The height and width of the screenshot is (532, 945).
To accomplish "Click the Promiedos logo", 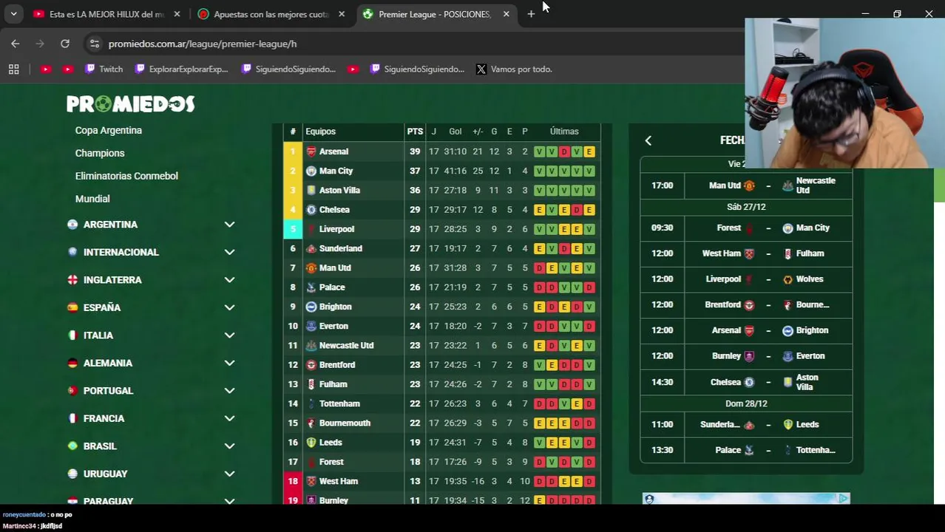I will coord(131,104).
